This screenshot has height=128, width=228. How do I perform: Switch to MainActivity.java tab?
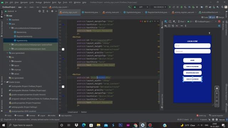pos(91,12)
